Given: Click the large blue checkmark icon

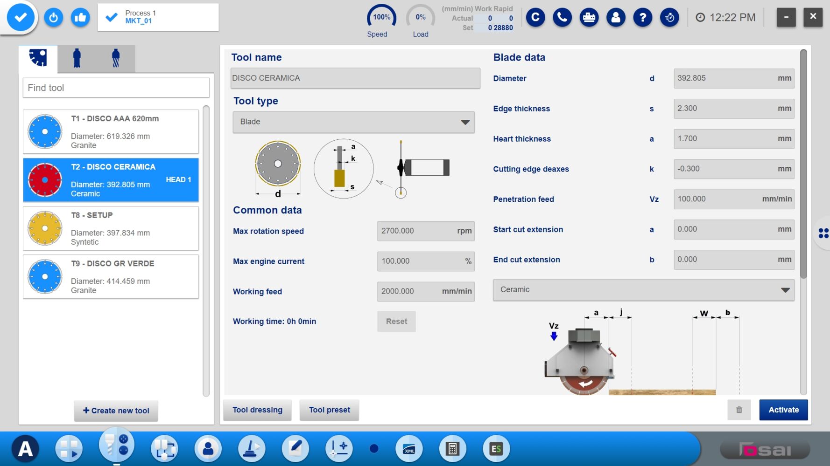Looking at the screenshot, I should click(20, 17).
